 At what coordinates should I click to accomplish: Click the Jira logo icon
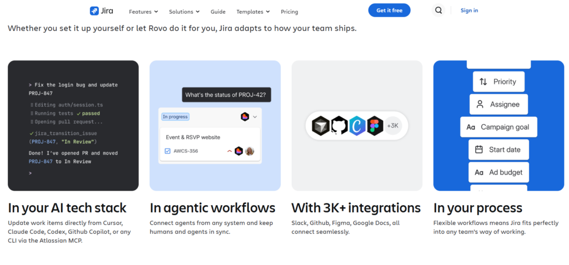(x=94, y=11)
